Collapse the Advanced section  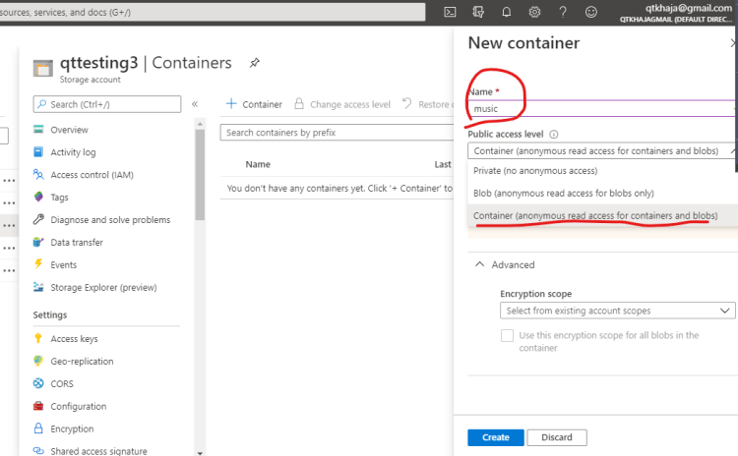(505, 264)
